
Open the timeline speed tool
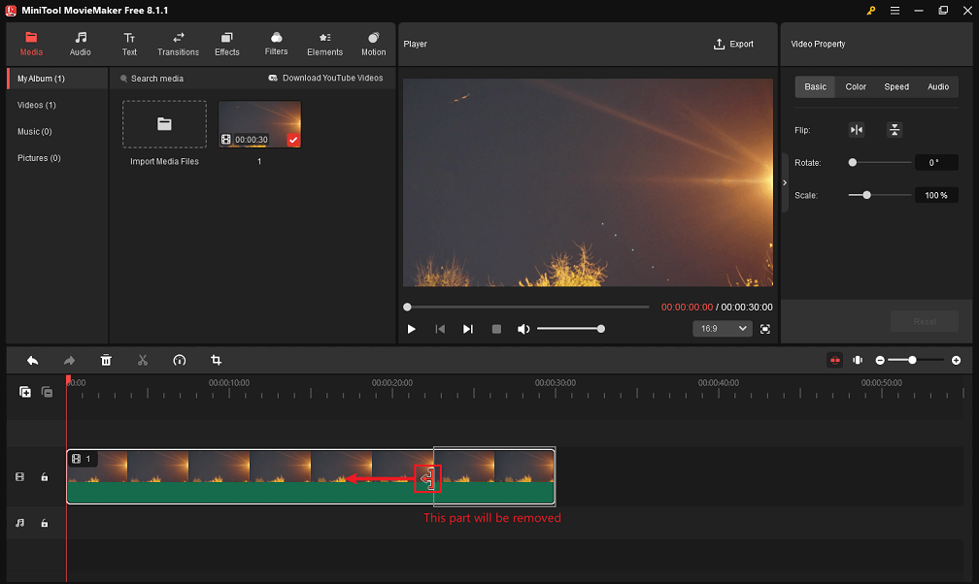[179, 361]
